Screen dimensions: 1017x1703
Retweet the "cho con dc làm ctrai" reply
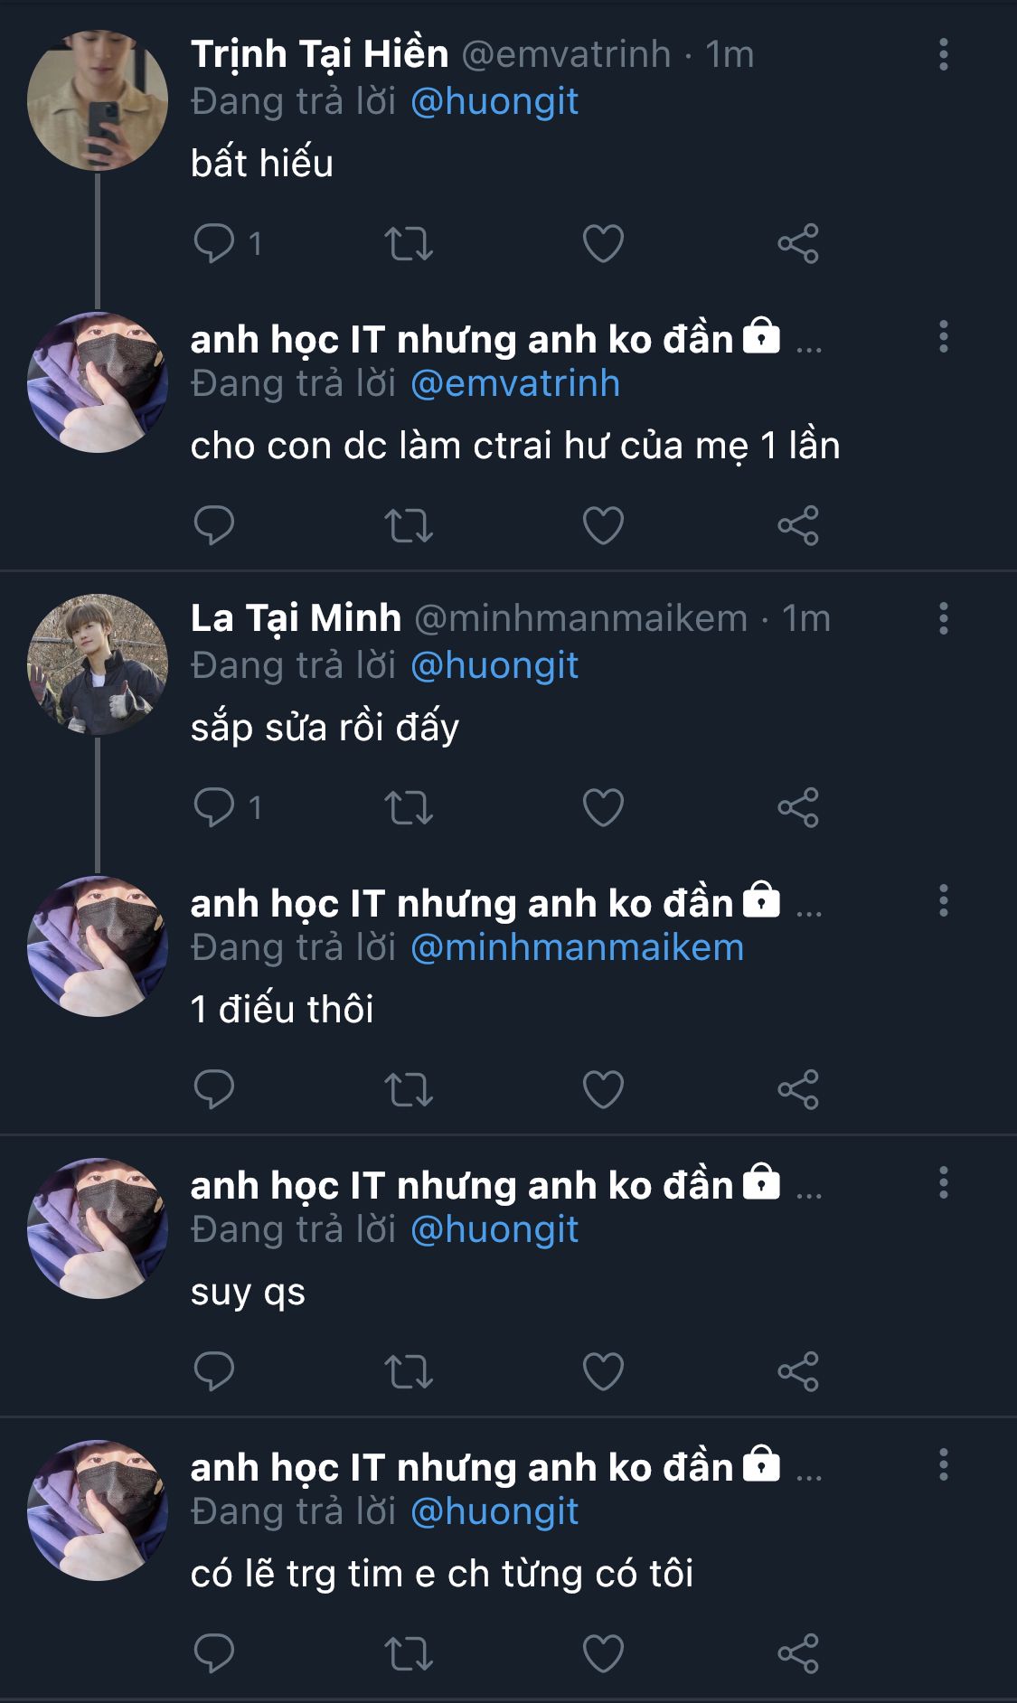point(409,526)
